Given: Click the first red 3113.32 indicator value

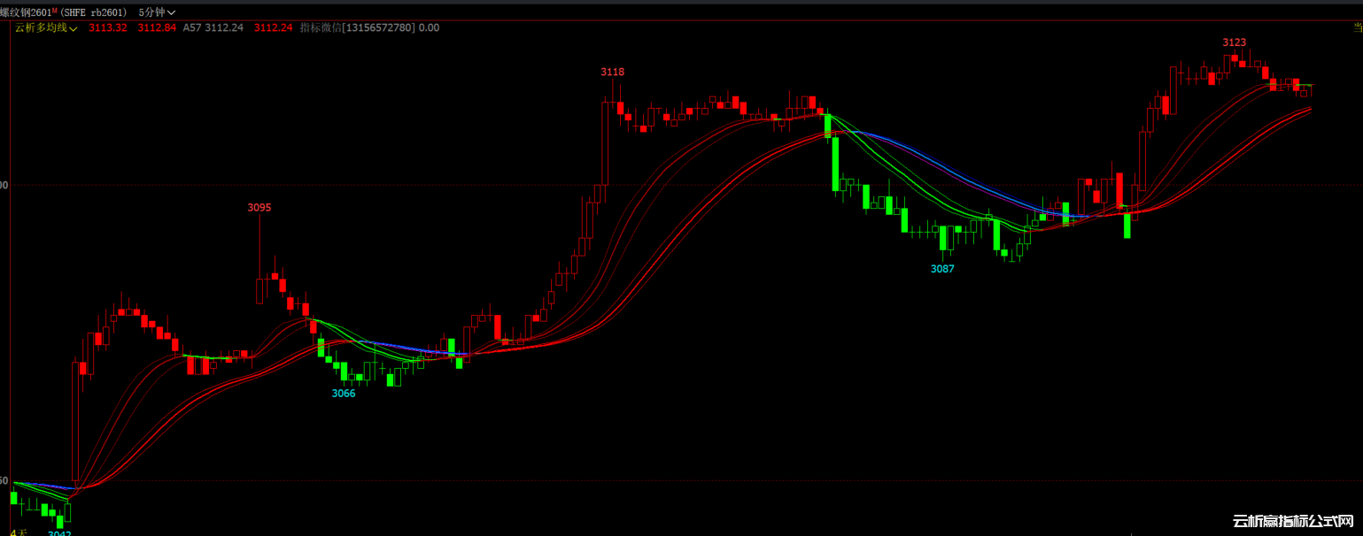Looking at the screenshot, I should point(108,27).
